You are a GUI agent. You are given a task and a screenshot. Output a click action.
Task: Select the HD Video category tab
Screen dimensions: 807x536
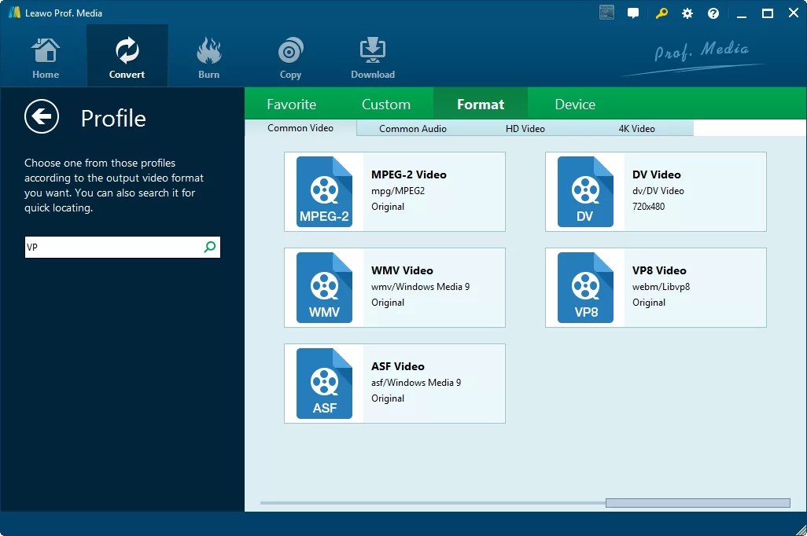tap(525, 128)
